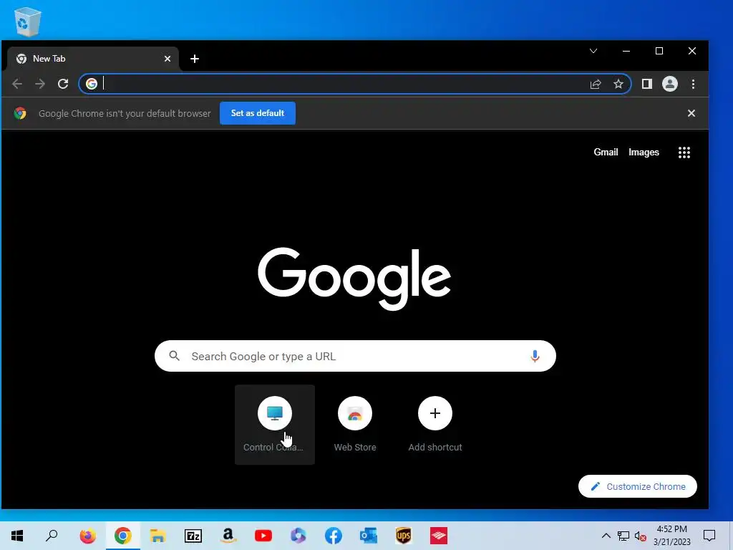Screen dimensions: 733x550
Task: Open Bank of America from the taskbar
Action: pos(439,536)
